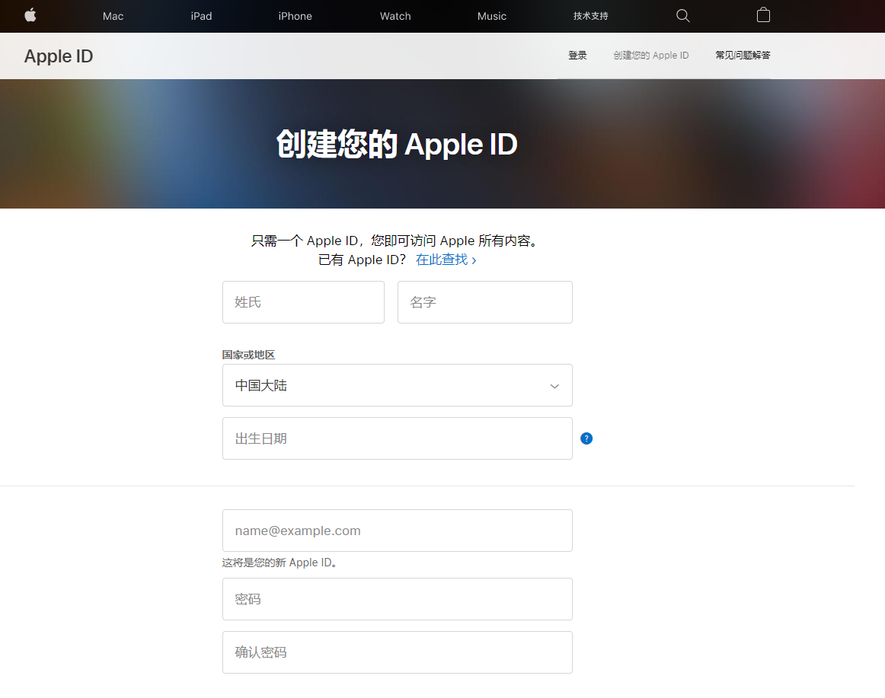Screen dimensions: 885x698
Task: Focus the name@example.com email field
Action: [398, 531]
